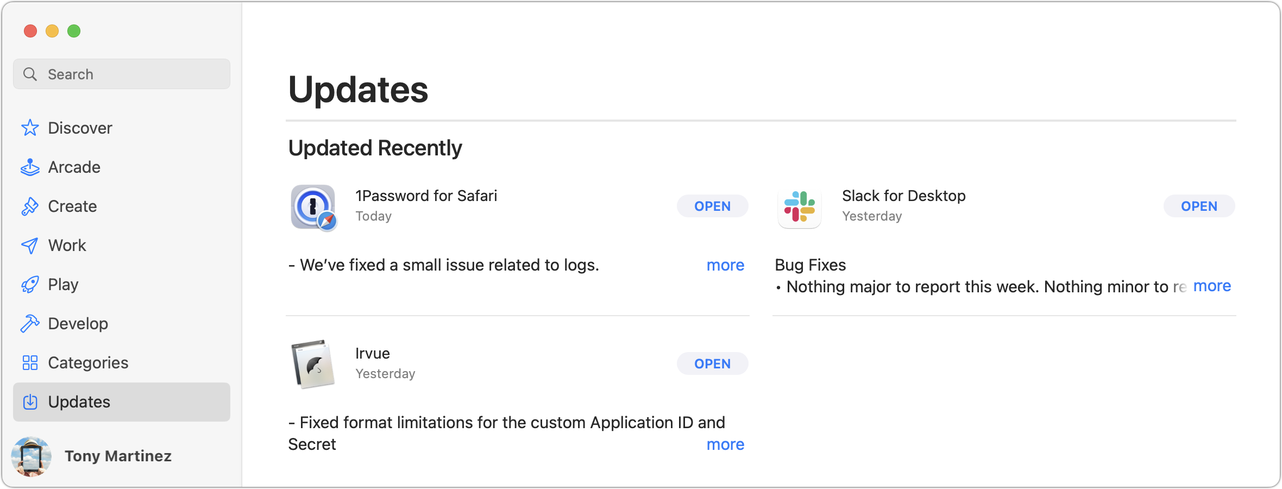Image resolution: width=1282 pixels, height=489 pixels.
Task: Open 1Password for Safari using OPEN button
Action: tap(713, 206)
